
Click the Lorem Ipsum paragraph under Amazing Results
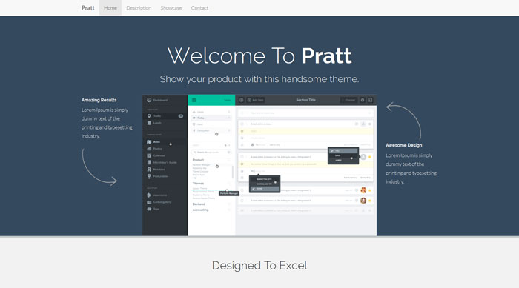pyautogui.click(x=107, y=123)
